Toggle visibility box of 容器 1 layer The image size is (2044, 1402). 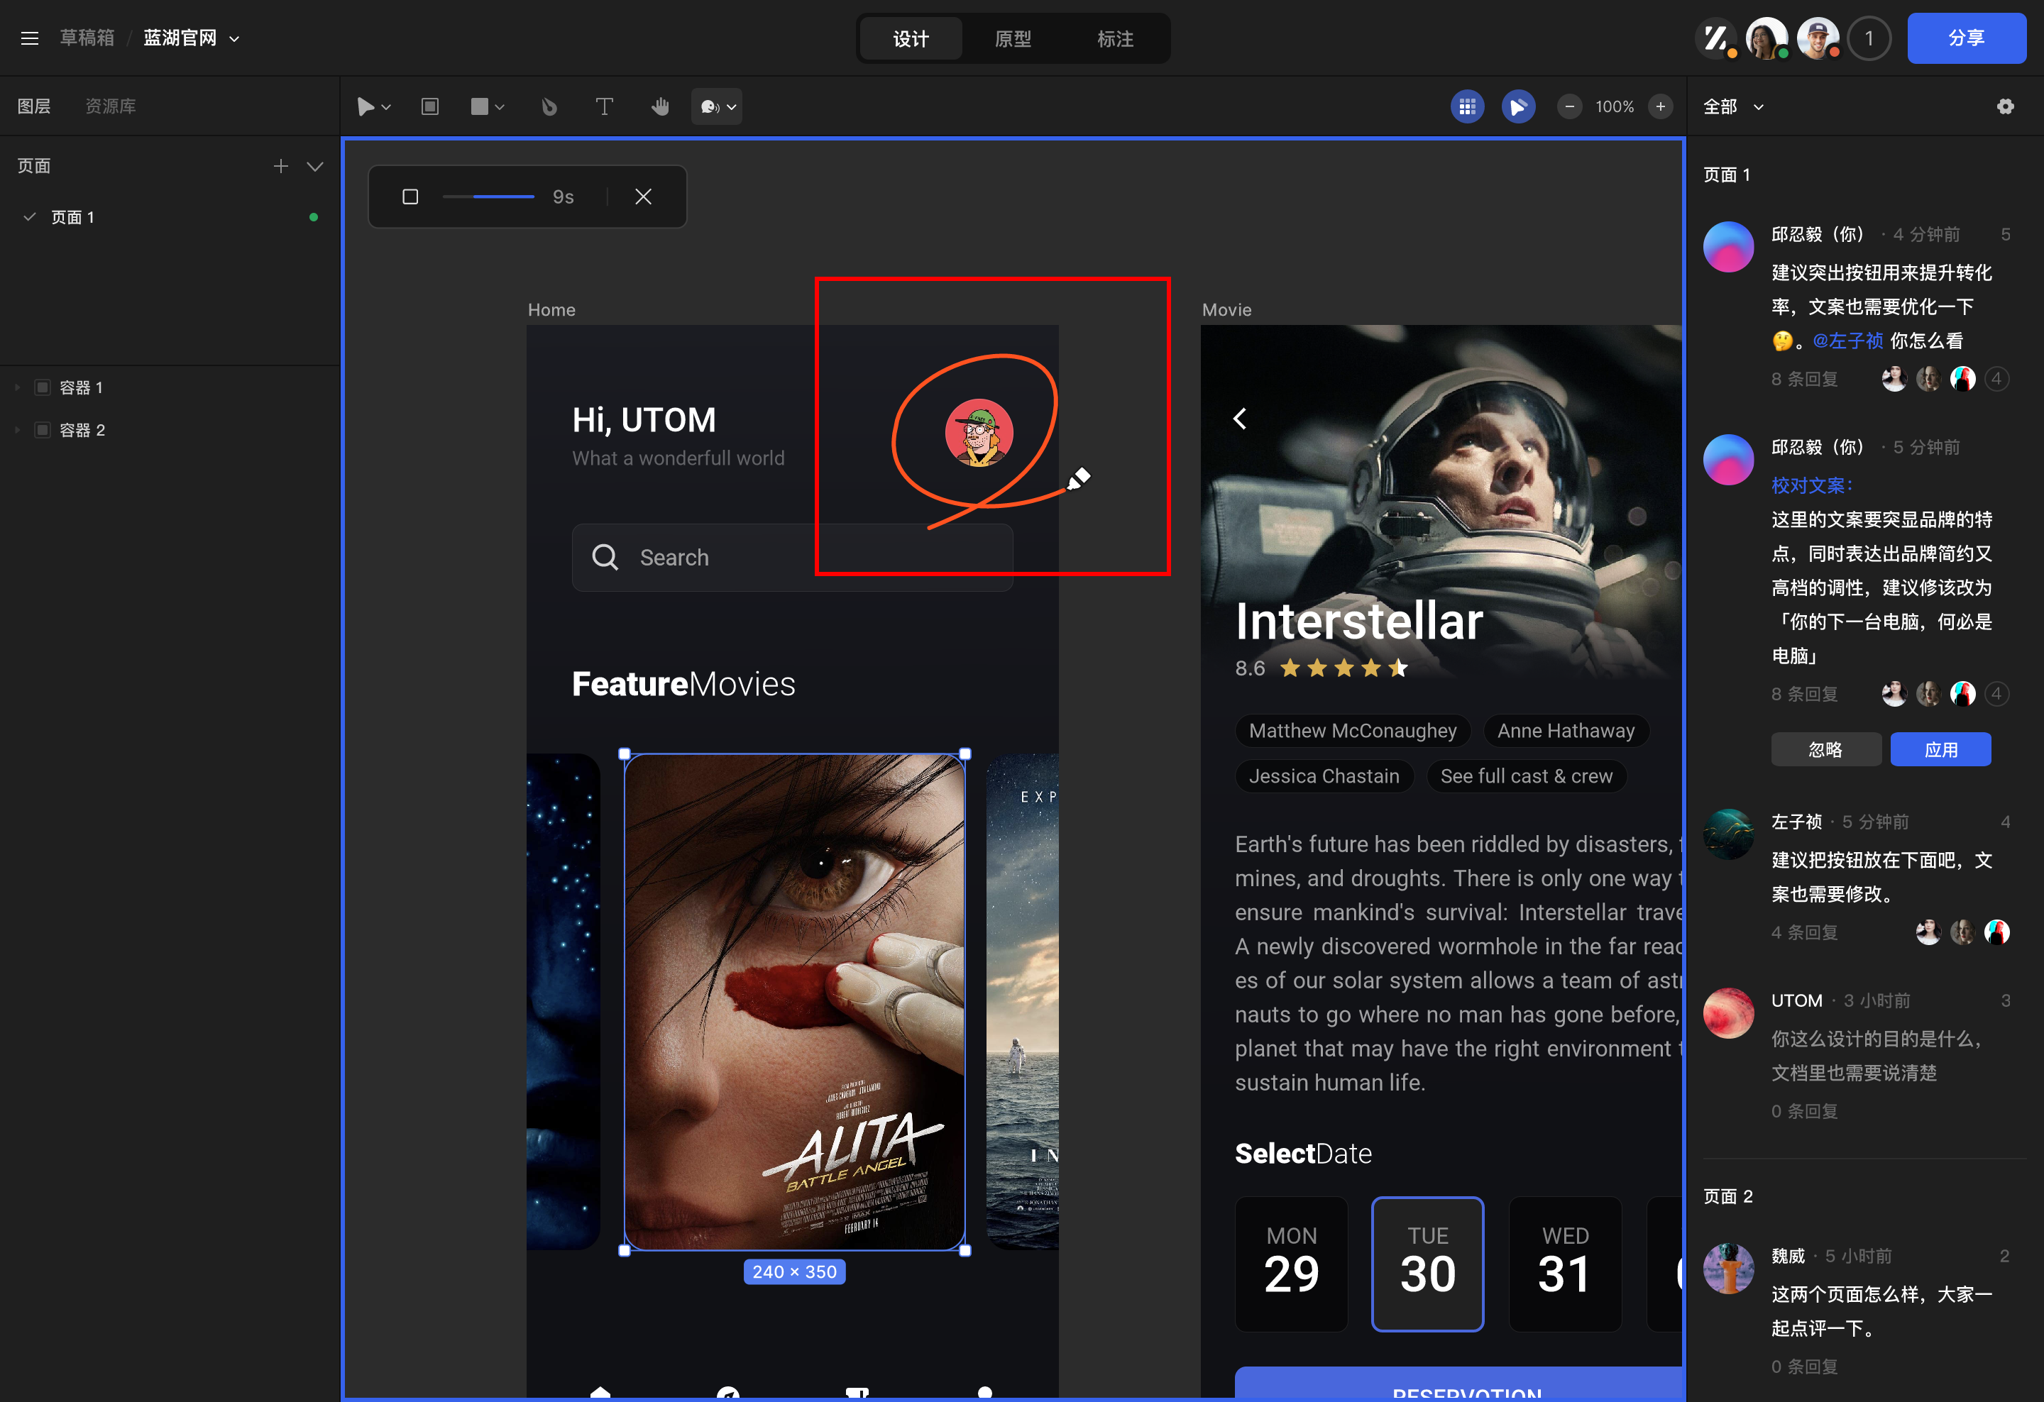coord(42,387)
